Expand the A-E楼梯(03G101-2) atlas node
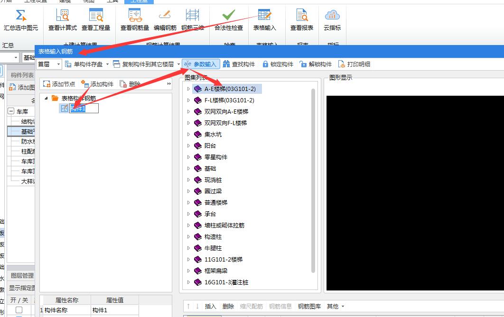Screen dimensions: 504x317 [x=189, y=89]
